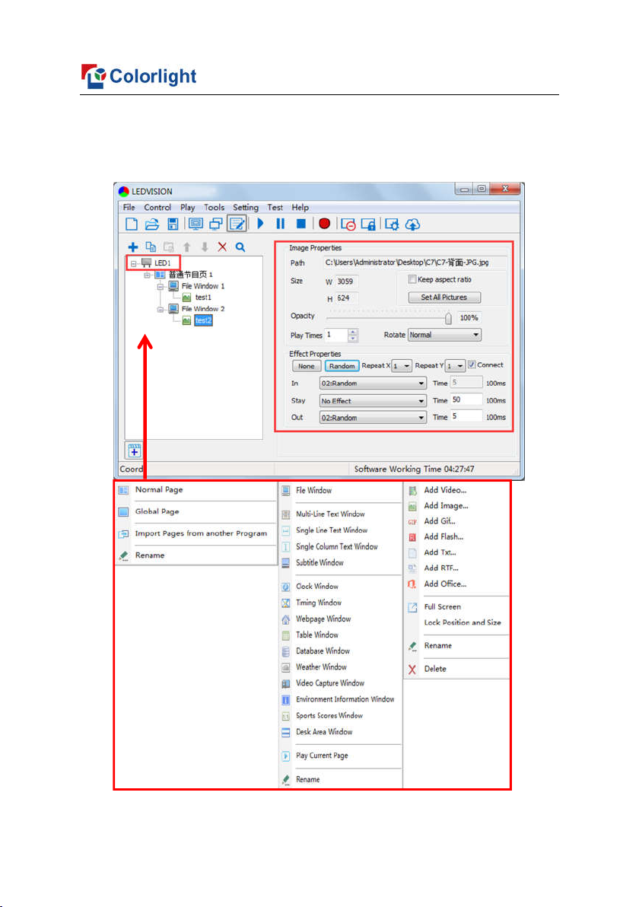This screenshot has width=639, height=907.
Task: Collapse the File Window 2 node
Action: tap(161, 309)
